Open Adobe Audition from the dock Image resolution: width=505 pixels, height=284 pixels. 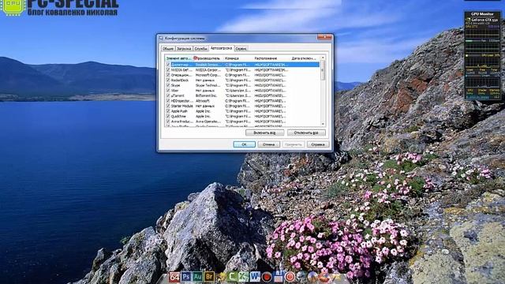click(198, 277)
